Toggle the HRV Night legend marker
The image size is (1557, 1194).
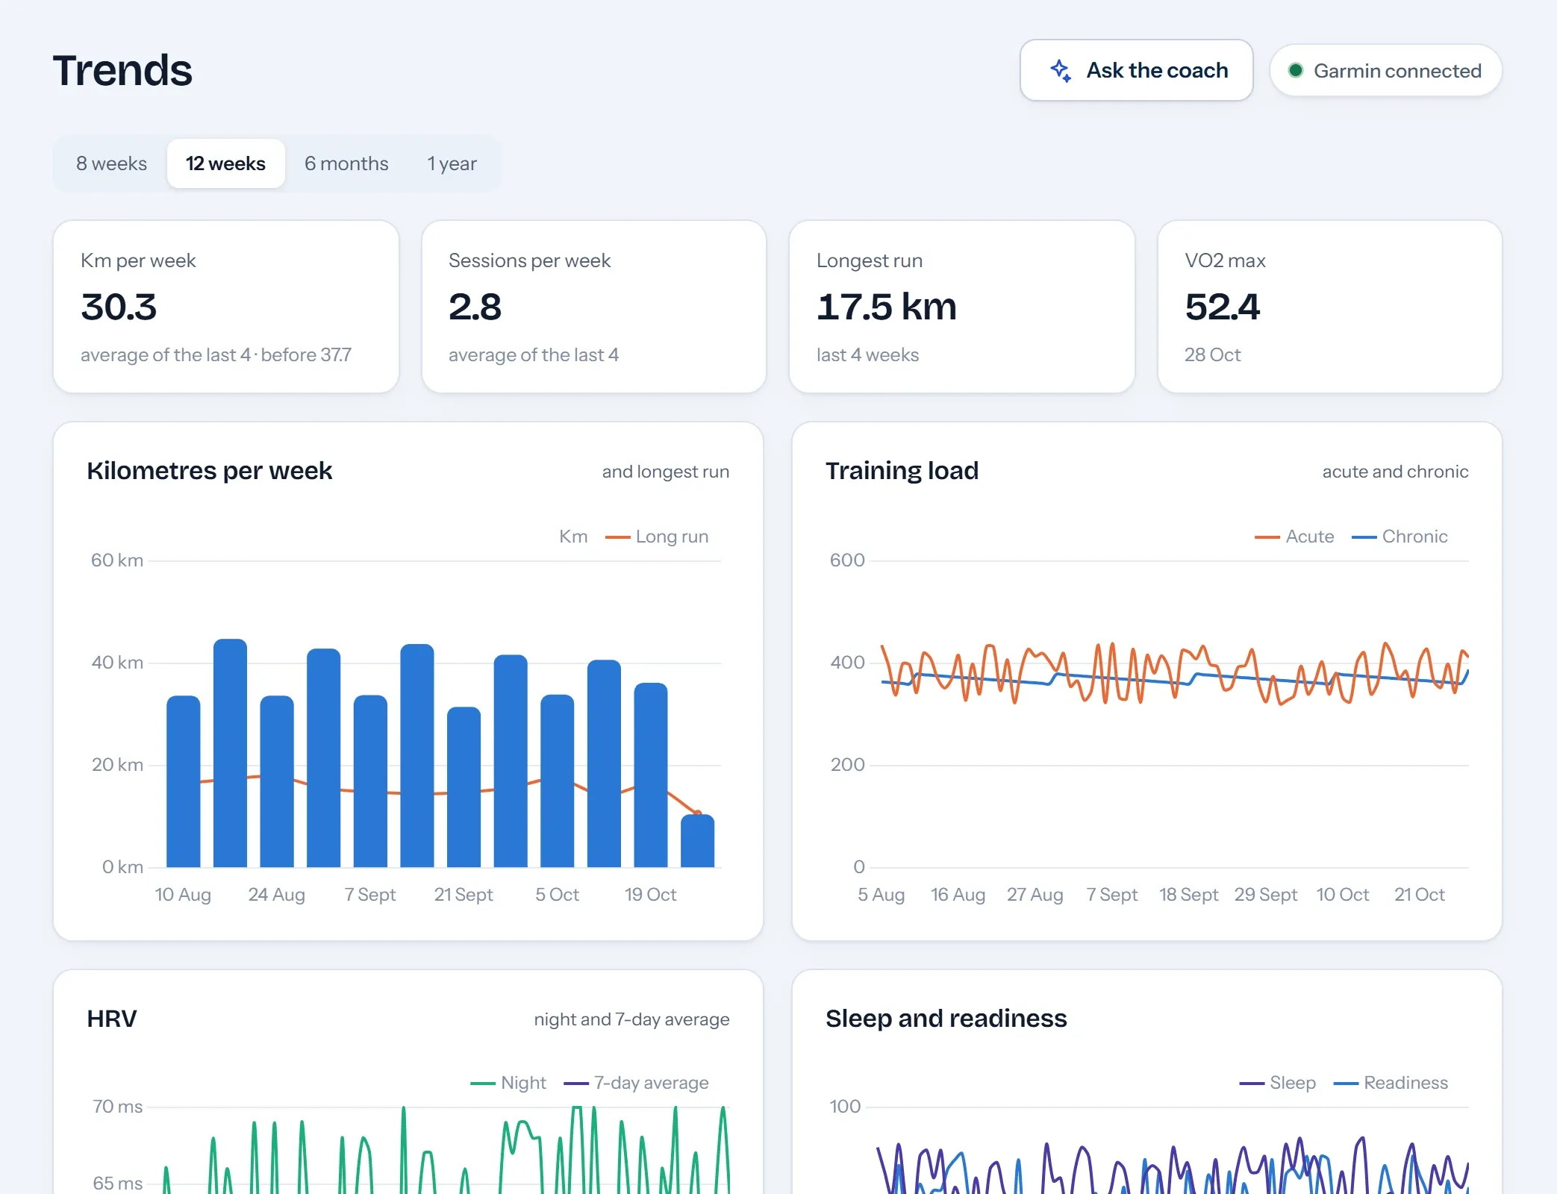pyautogui.click(x=483, y=1083)
